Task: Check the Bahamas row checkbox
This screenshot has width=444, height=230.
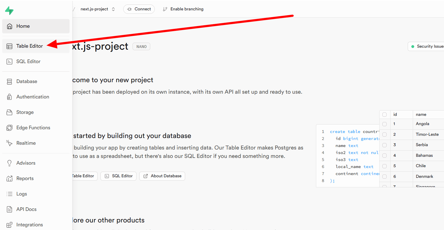Action: [385, 156]
